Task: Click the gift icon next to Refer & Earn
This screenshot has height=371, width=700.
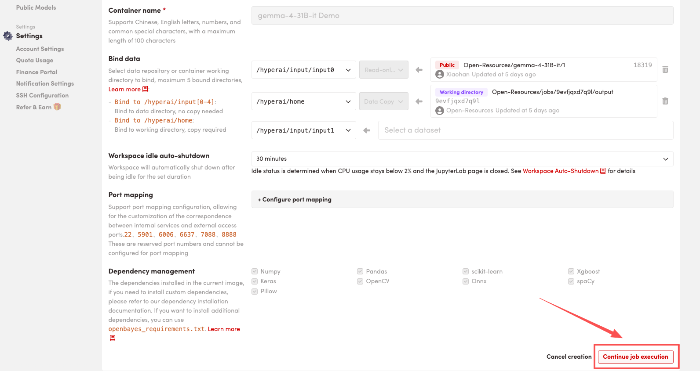Action: point(57,107)
